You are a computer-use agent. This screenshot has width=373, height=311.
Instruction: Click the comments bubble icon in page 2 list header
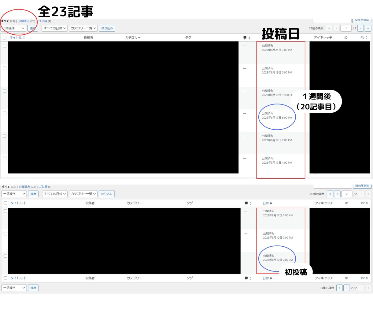click(x=246, y=203)
